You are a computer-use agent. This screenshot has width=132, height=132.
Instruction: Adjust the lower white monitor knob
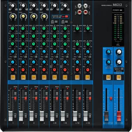[x=119, y=62]
